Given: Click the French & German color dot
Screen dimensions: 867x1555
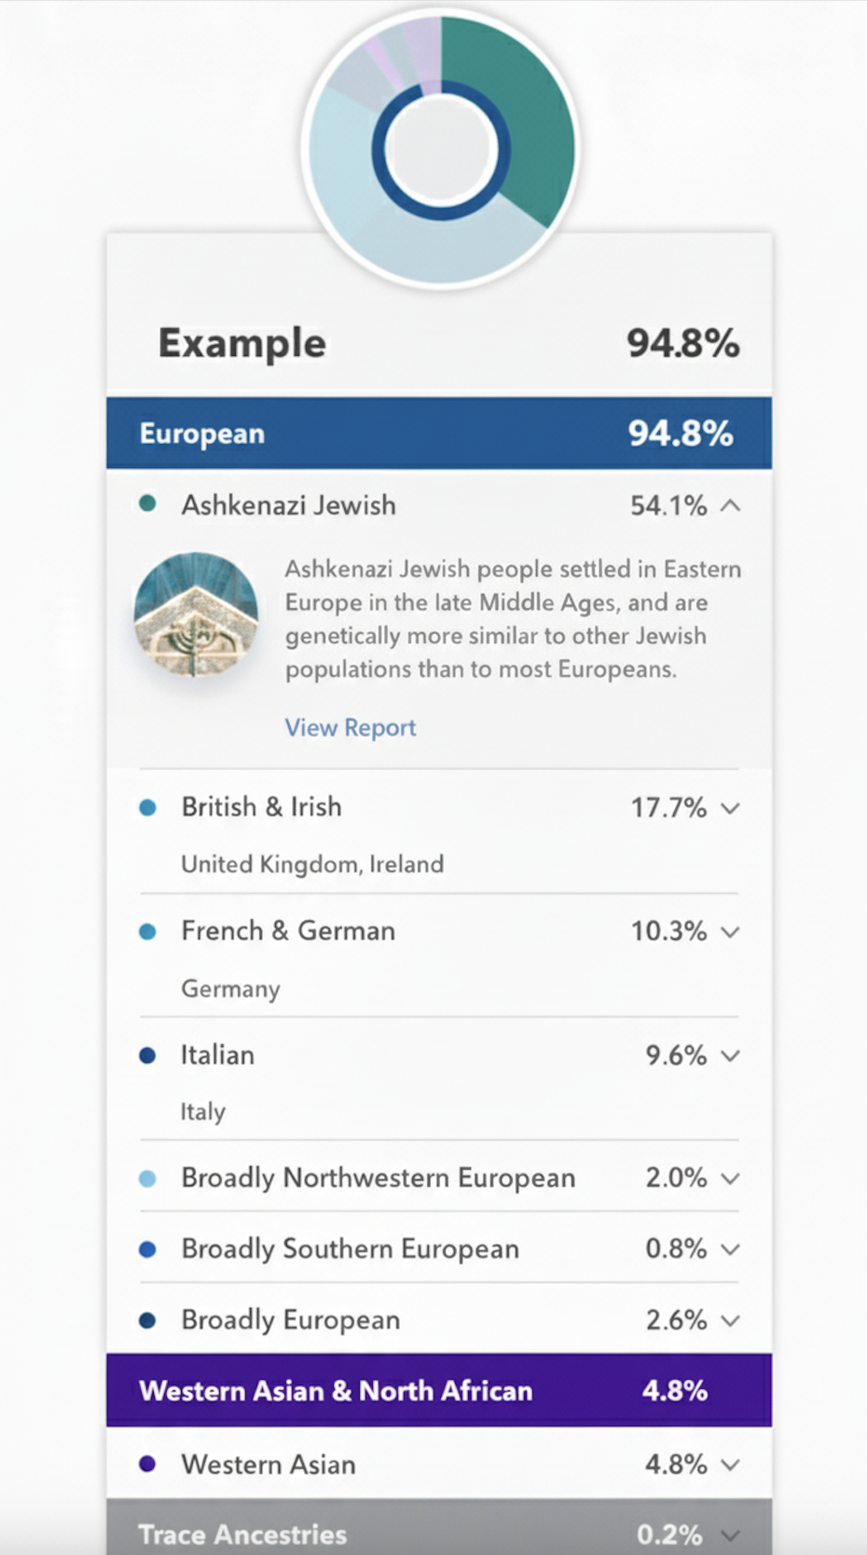Looking at the screenshot, I should 147,931.
